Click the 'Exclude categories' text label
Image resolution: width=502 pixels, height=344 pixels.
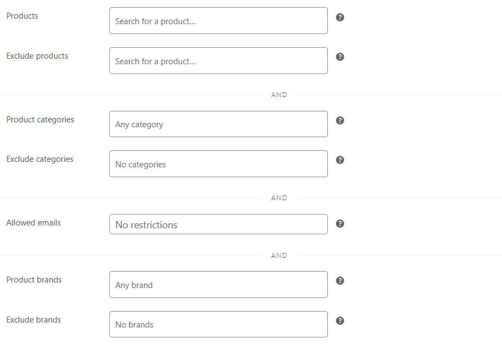(40, 159)
